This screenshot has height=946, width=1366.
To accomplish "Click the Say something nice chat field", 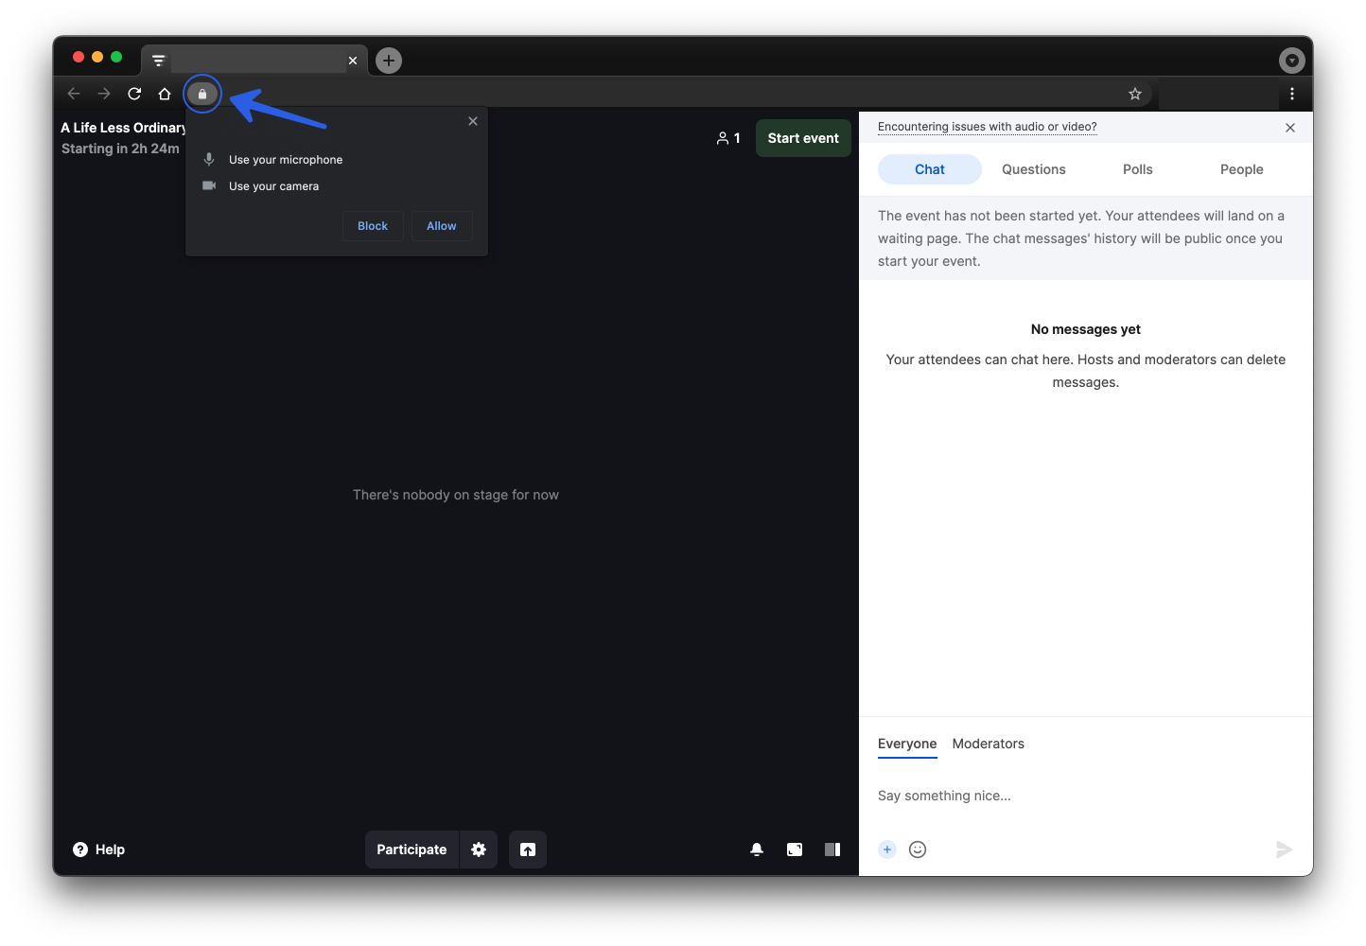I will click(1041, 796).
